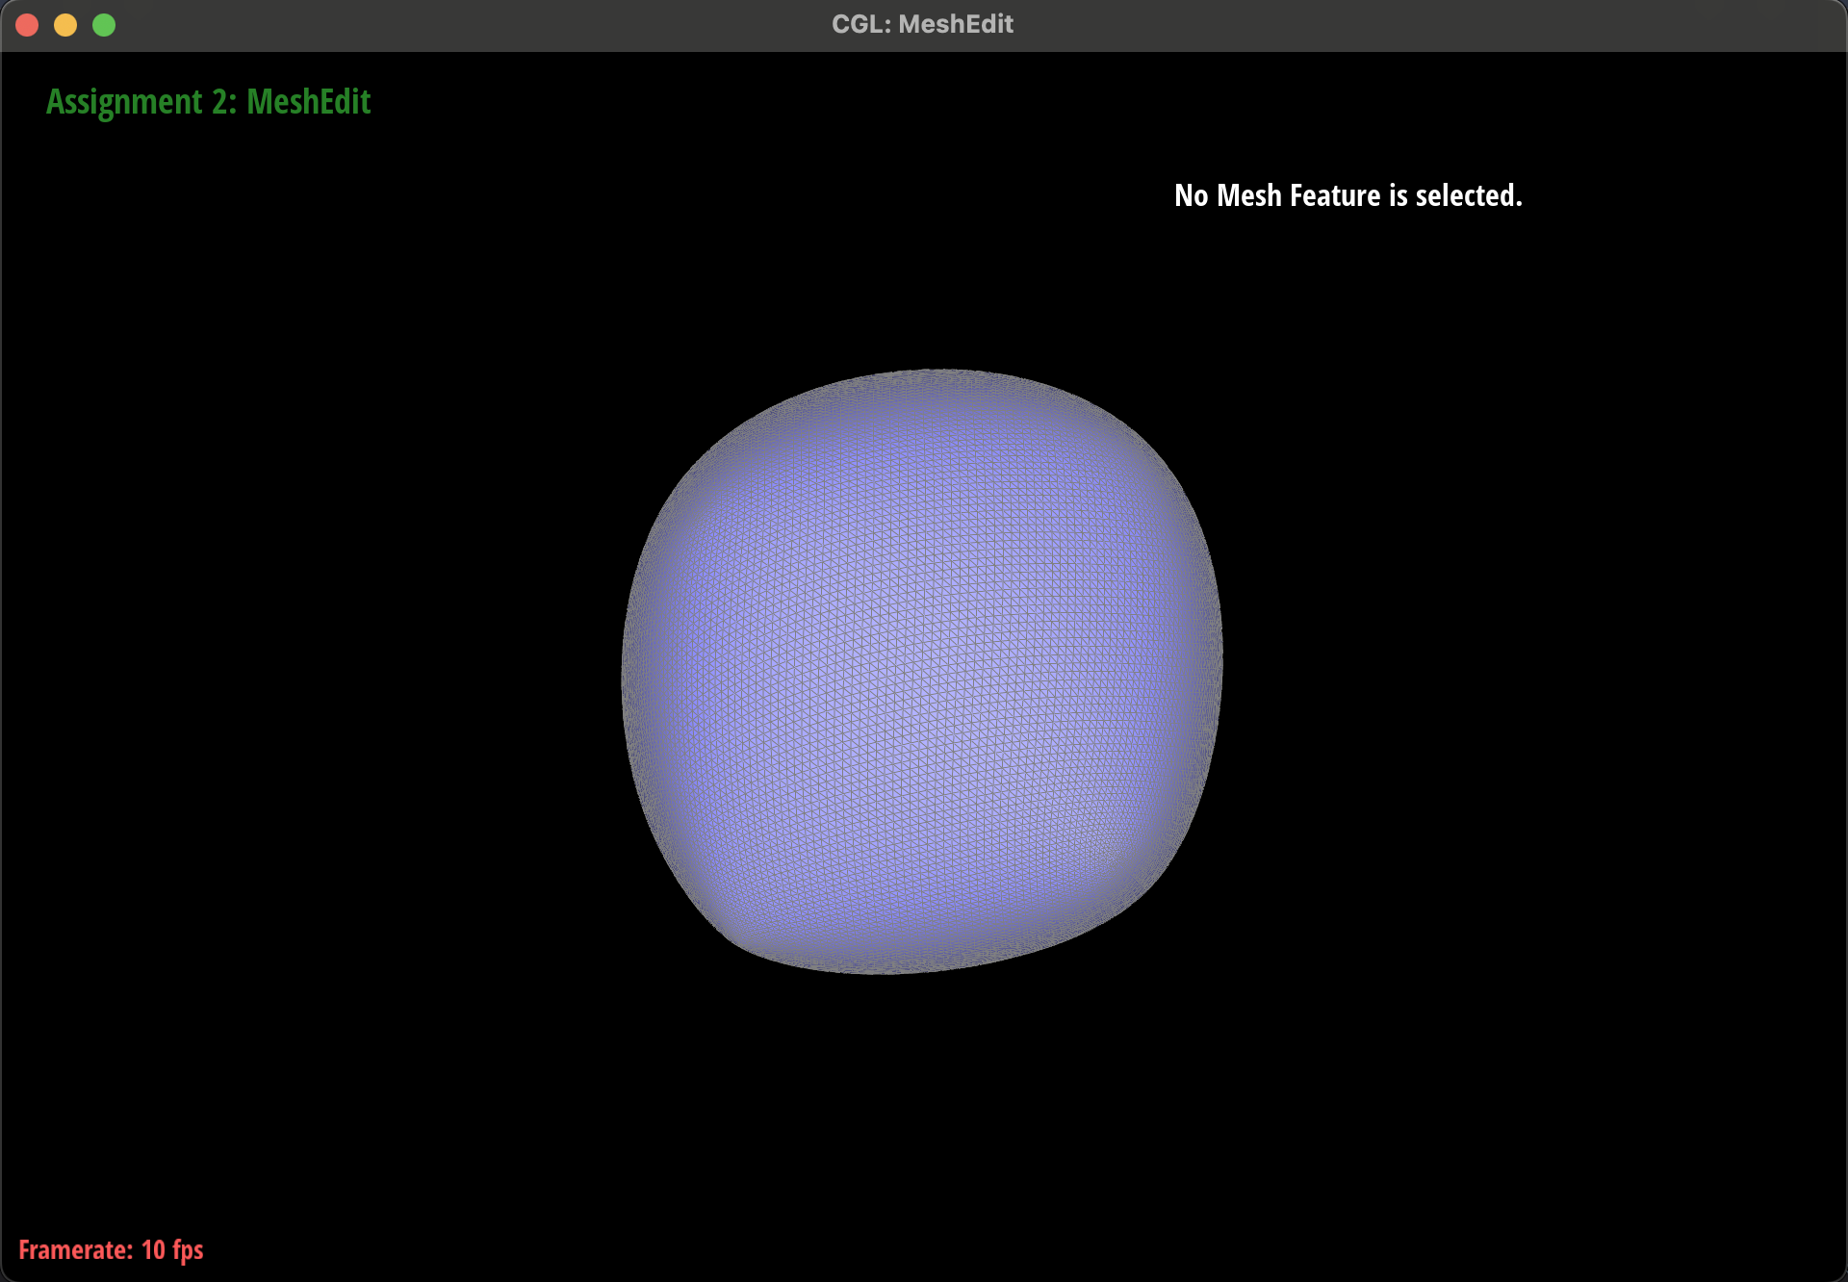The width and height of the screenshot is (1848, 1282).
Task: Click the rightmost edge of the blob mesh
Action: point(1220,654)
